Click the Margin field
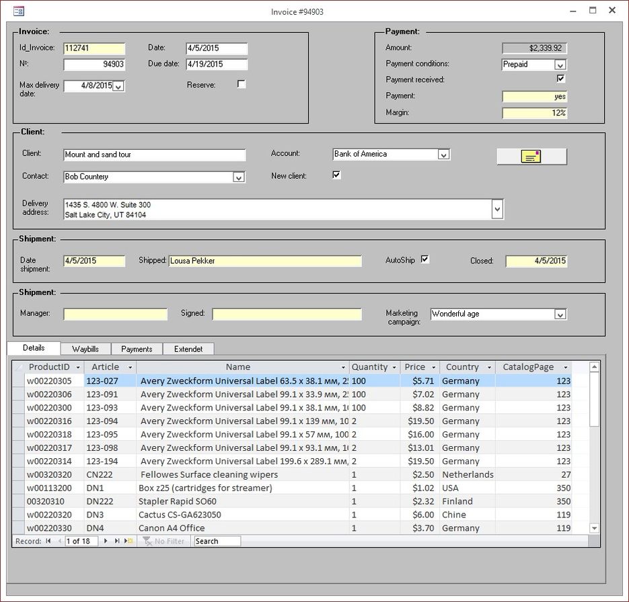629x602 pixels. click(x=534, y=113)
